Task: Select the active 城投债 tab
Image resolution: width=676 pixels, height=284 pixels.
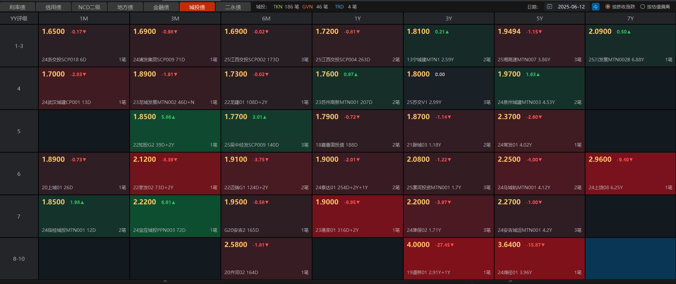Action: (x=197, y=7)
